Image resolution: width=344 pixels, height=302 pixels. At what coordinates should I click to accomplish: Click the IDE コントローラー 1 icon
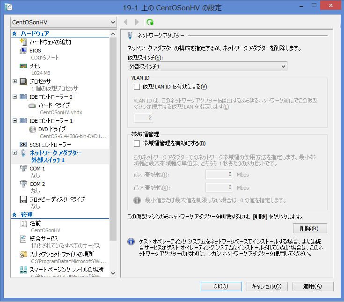click(23, 121)
